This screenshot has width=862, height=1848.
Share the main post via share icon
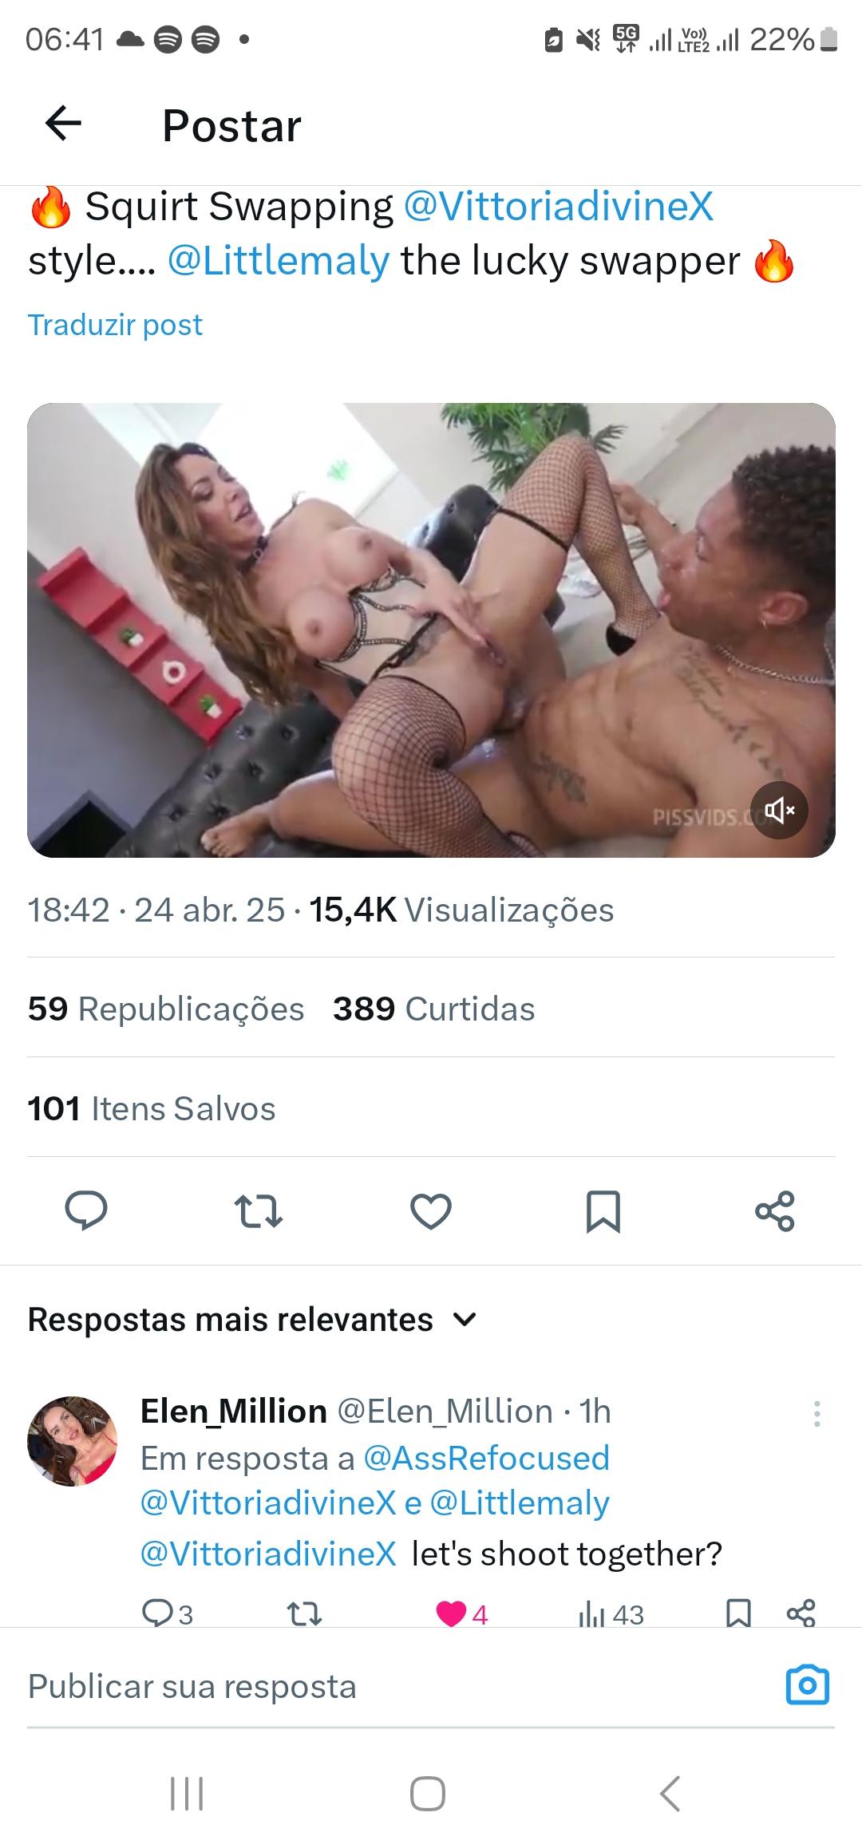775,1210
